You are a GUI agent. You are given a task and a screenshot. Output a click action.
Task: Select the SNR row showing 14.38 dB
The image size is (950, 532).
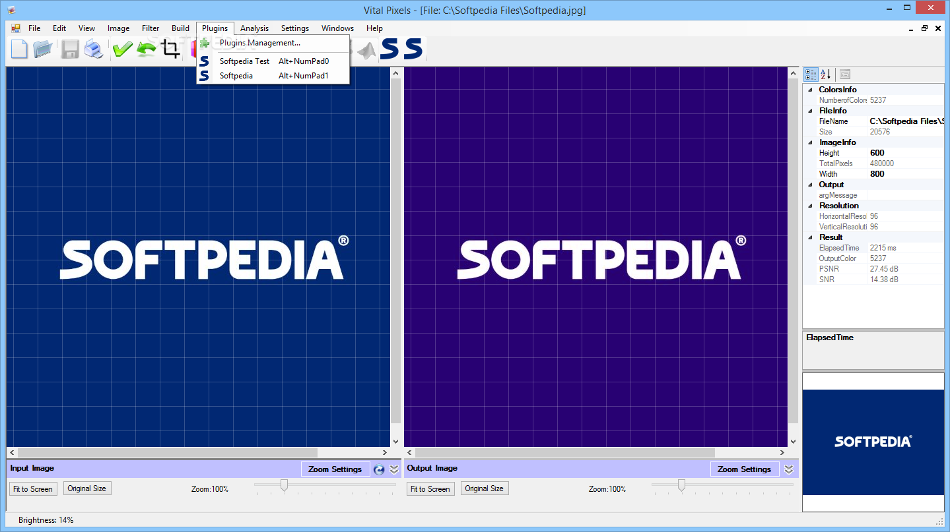(873, 280)
